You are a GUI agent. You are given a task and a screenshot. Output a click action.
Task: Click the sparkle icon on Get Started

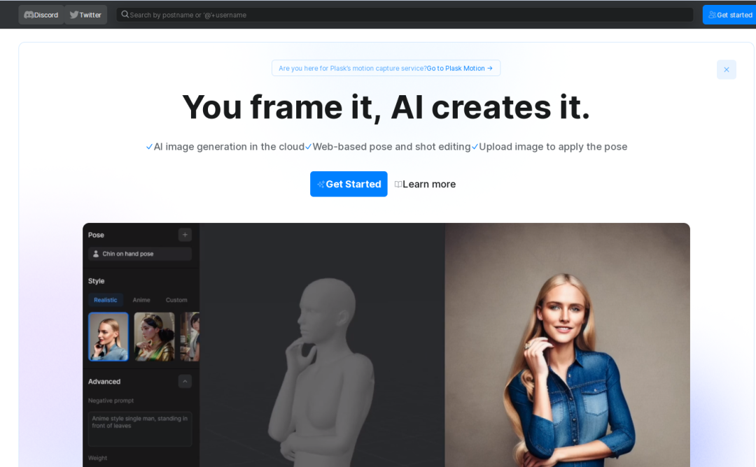click(321, 185)
